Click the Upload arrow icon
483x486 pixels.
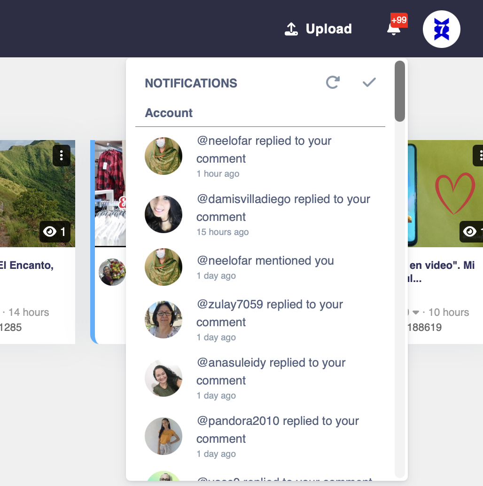point(291,29)
